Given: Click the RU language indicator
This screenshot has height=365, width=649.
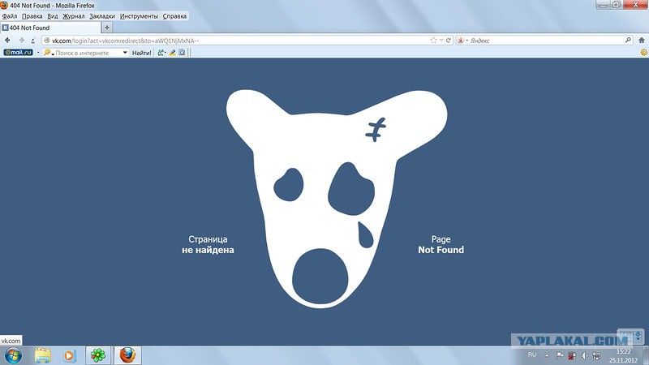Looking at the screenshot, I should (532, 354).
